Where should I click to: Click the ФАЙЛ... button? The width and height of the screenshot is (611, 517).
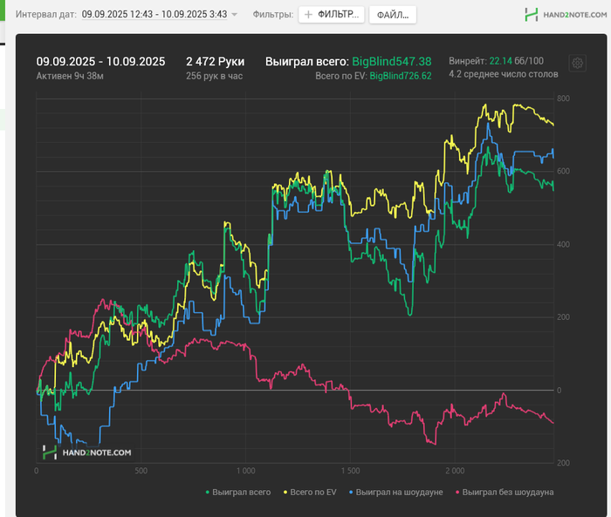pos(393,15)
